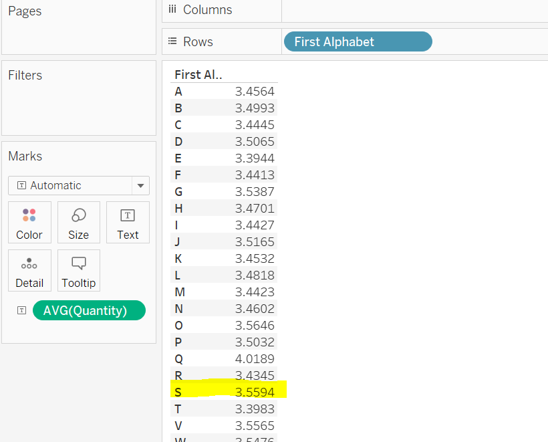Click the Text mark icon beside AVG(Quantity)
548x442 pixels.
(x=21, y=310)
